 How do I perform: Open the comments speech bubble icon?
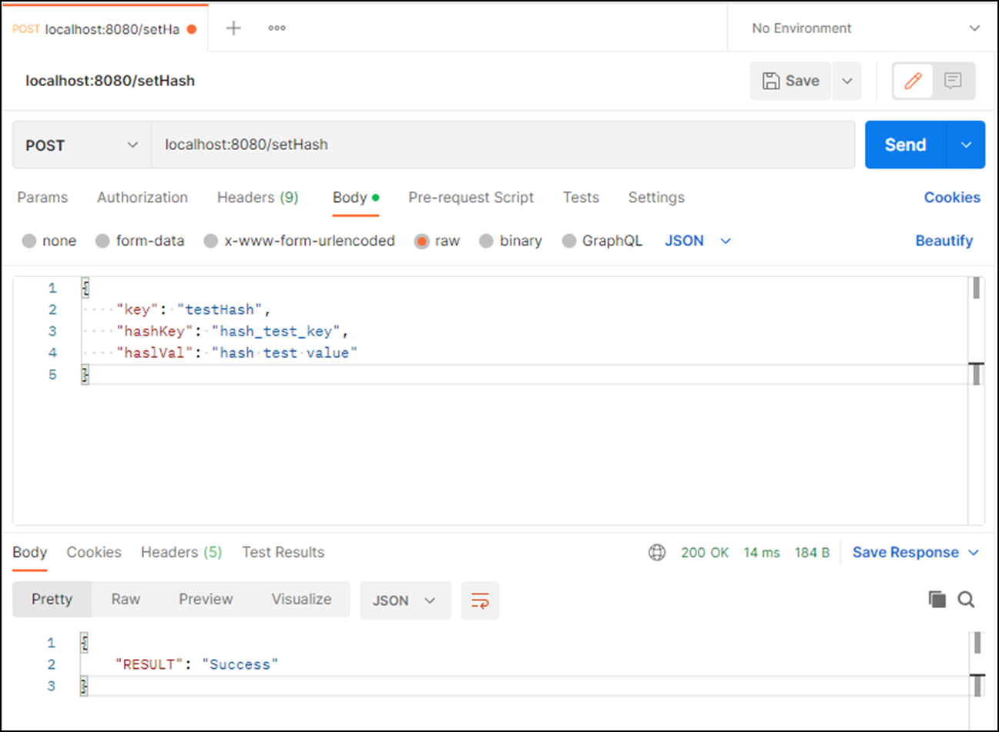[953, 81]
